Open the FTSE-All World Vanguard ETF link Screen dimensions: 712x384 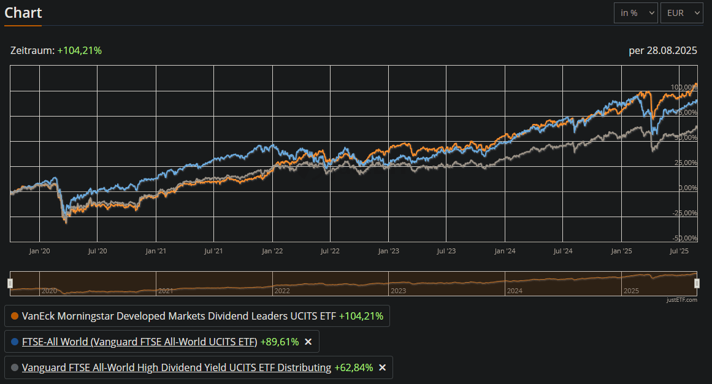pos(139,342)
